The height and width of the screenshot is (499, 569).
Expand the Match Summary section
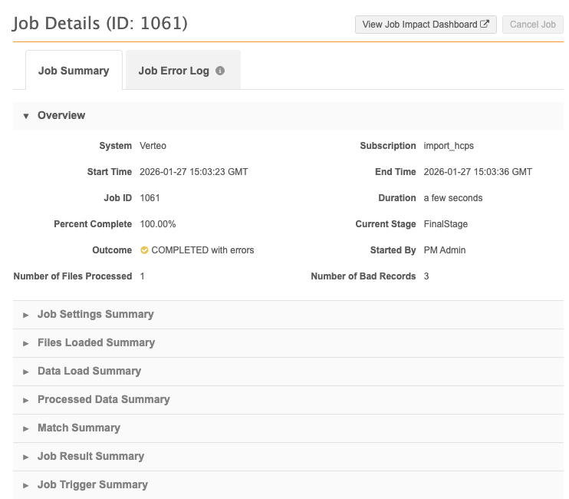(78, 428)
